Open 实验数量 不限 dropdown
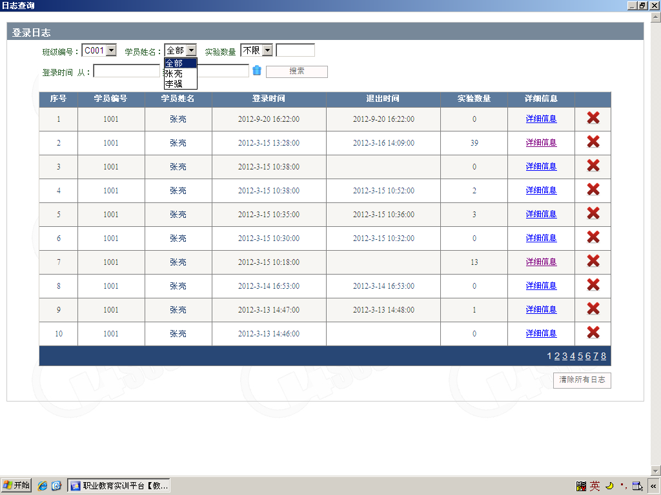This screenshot has width=661, height=495. tap(268, 50)
